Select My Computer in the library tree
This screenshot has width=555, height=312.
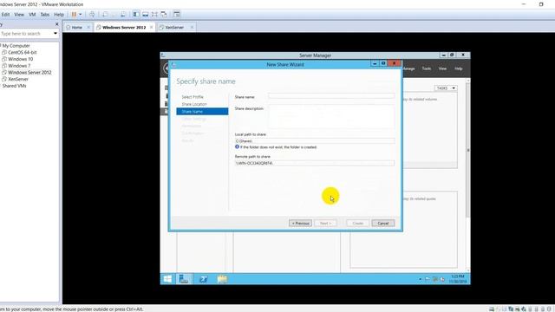tap(16, 46)
